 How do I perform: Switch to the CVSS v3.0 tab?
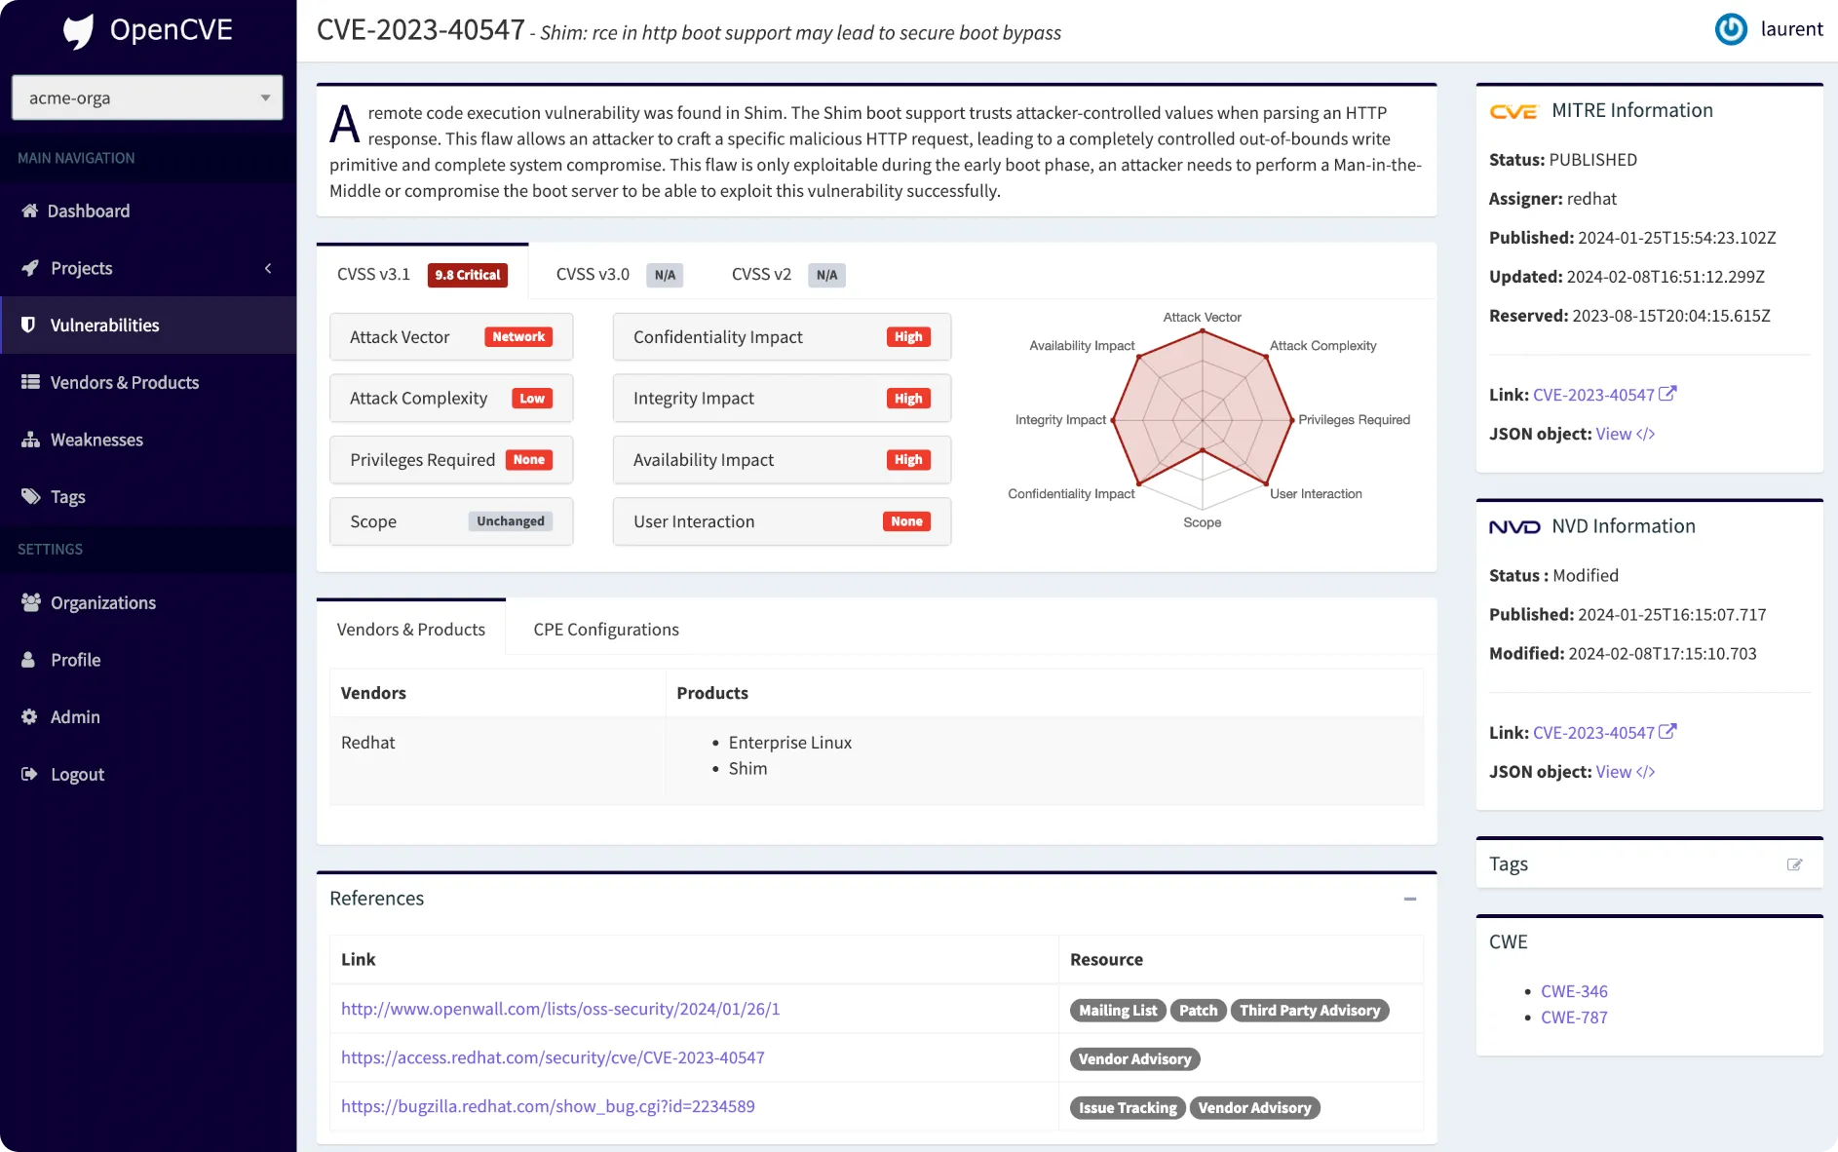618,274
